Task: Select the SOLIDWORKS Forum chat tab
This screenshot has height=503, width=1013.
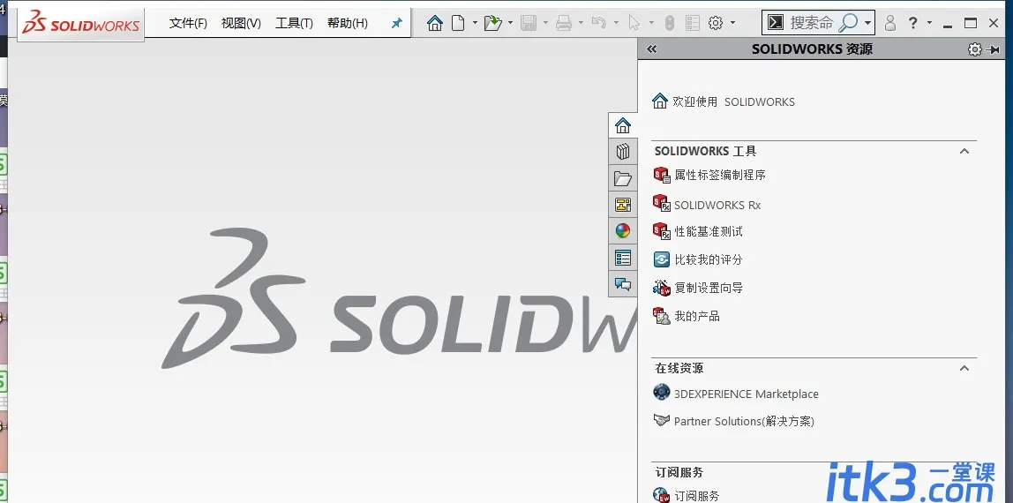Action: (623, 284)
